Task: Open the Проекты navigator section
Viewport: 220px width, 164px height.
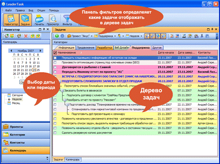Action: [26, 127]
